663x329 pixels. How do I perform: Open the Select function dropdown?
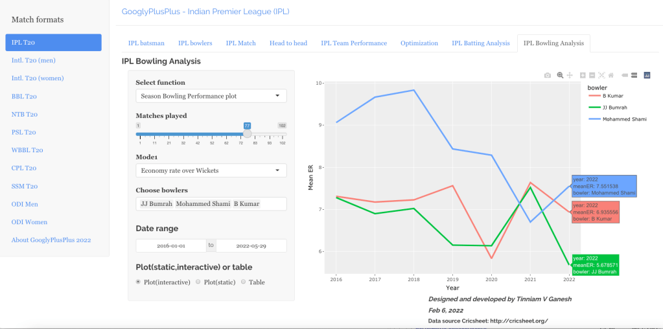[x=211, y=96]
